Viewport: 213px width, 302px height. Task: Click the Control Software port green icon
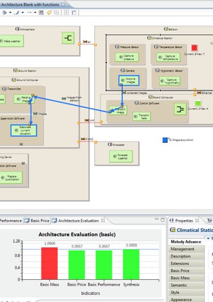pos(180,109)
